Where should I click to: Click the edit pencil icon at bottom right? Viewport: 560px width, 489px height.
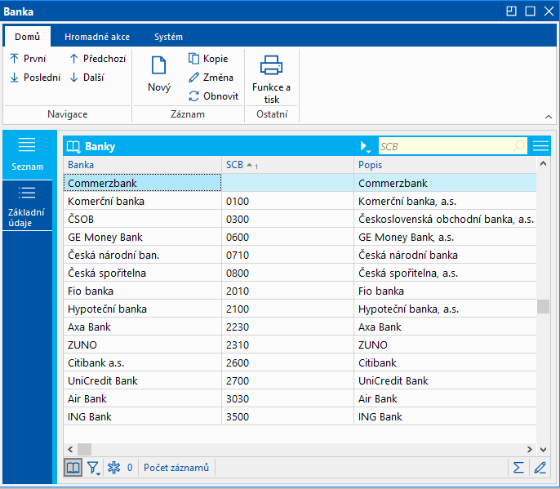pyautogui.click(x=540, y=468)
